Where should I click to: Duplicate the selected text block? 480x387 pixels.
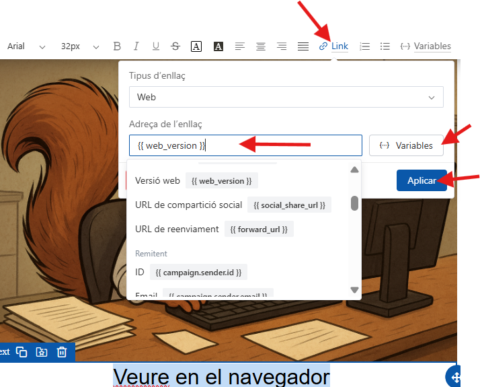(22, 352)
